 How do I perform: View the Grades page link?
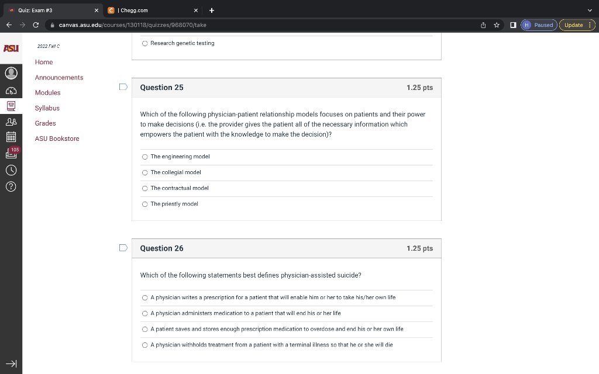tap(46, 123)
